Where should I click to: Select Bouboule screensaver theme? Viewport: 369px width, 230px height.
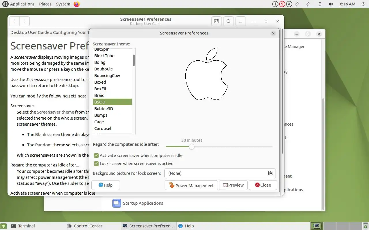coord(112,69)
